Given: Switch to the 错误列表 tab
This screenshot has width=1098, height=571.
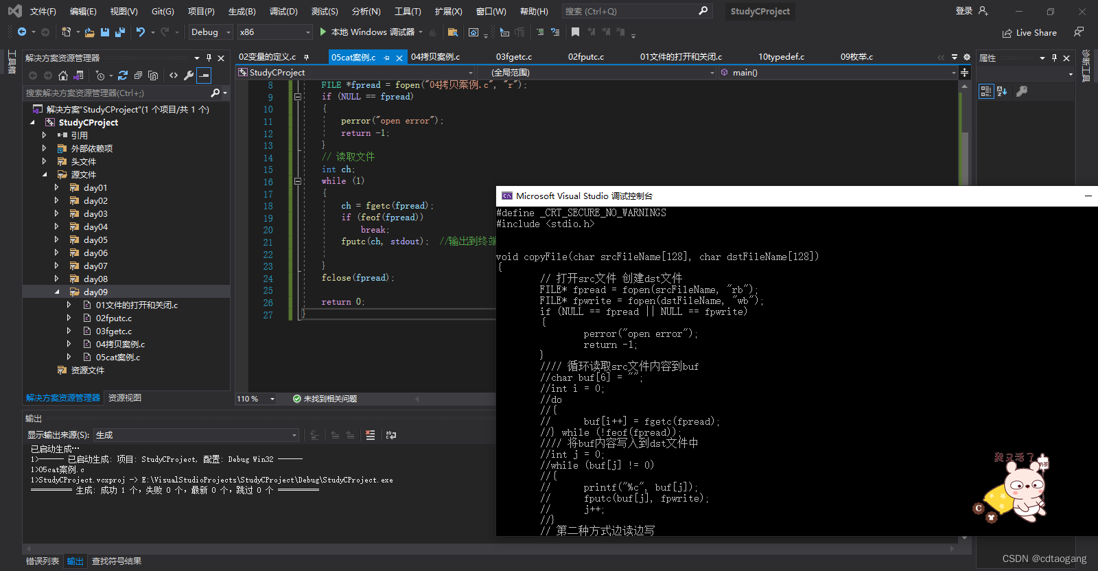Looking at the screenshot, I should click(43, 561).
